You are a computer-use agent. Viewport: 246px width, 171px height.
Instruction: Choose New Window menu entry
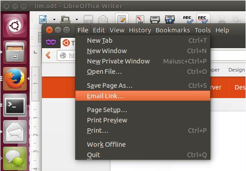(143, 51)
